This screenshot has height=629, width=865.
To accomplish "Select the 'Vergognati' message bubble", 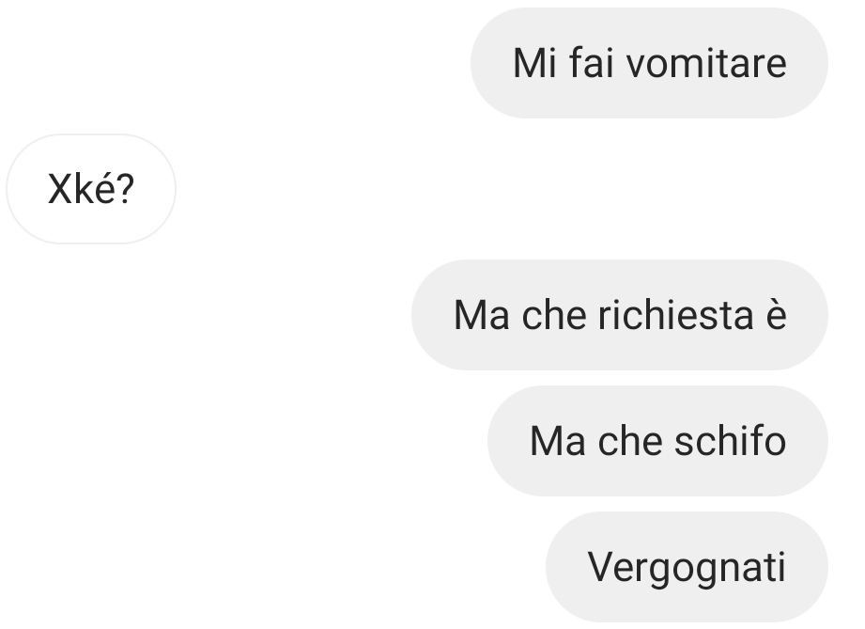I will click(687, 567).
